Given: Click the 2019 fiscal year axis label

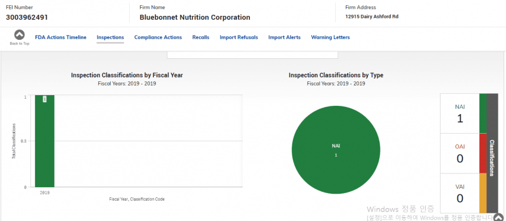Looking at the screenshot, I should (45, 192).
